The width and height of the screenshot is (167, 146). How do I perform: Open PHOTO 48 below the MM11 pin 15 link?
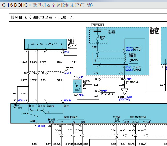108,94
